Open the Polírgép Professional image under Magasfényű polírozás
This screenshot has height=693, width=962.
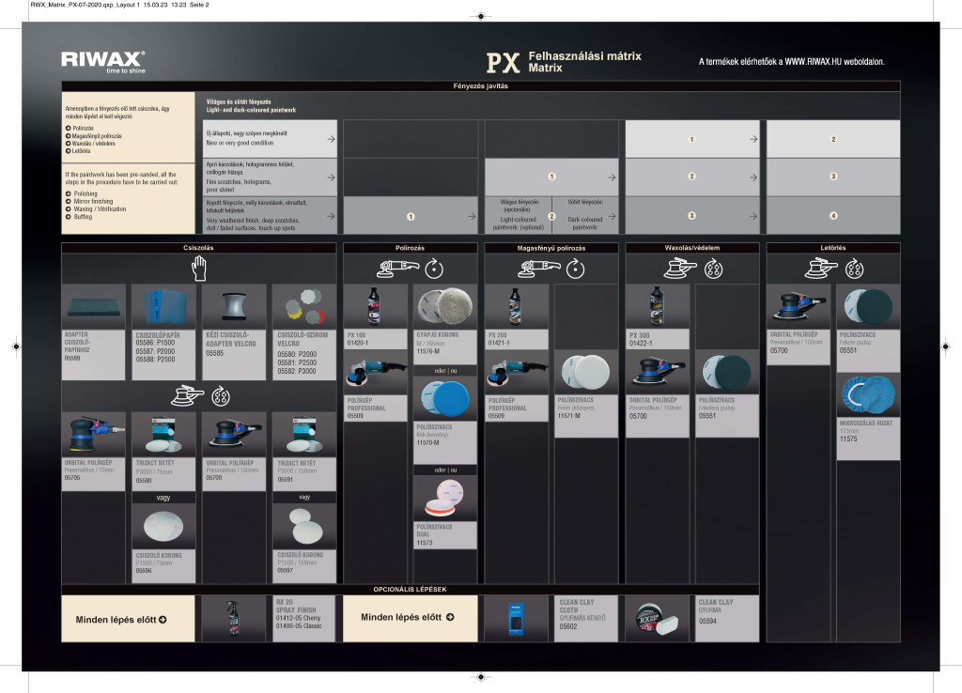point(516,372)
